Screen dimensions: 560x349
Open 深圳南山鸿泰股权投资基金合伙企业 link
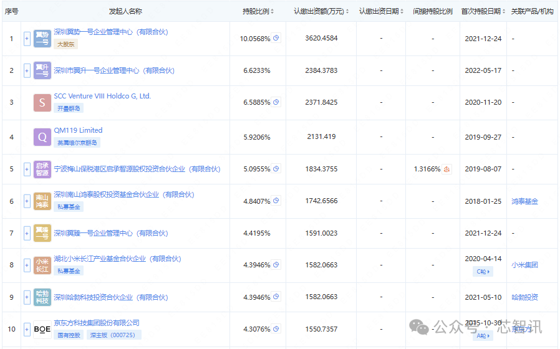(x=124, y=194)
